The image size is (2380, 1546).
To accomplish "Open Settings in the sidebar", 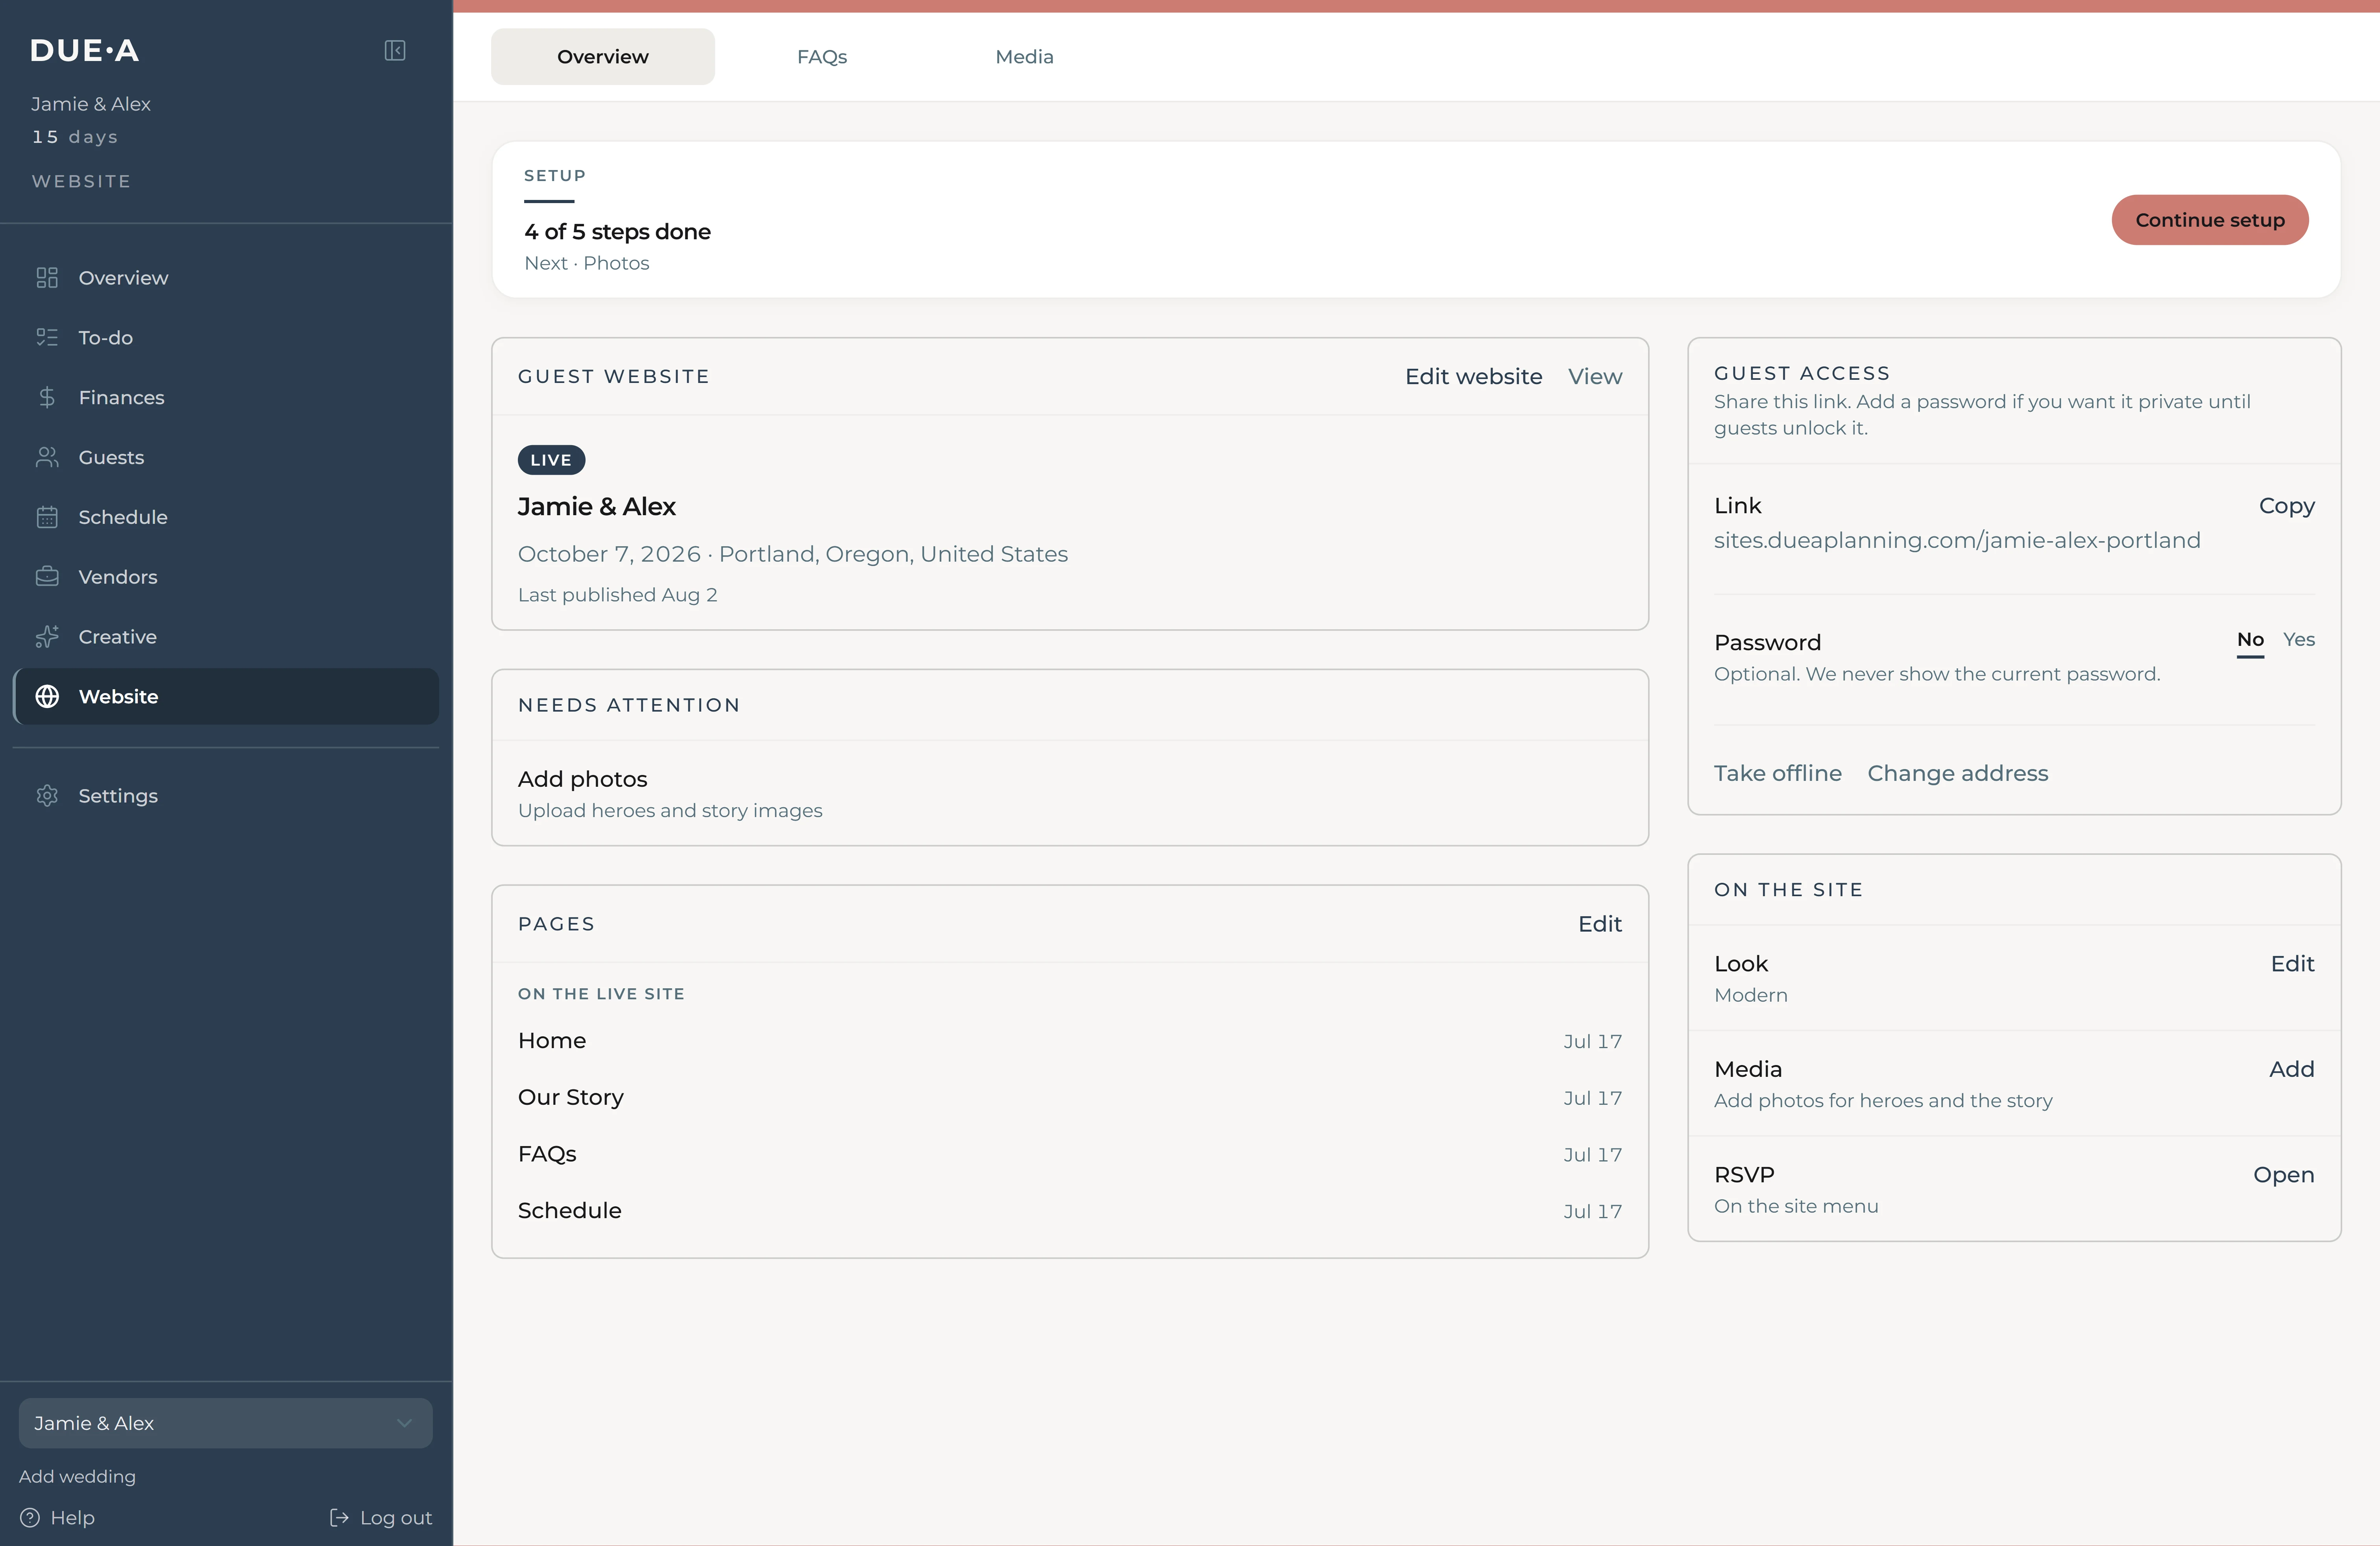I will [x=226, y=795].
